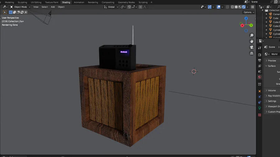The height and width of the screenshot is (157, 280).
Task: Open the Output properties tab with printer icon
Action: 260,60
